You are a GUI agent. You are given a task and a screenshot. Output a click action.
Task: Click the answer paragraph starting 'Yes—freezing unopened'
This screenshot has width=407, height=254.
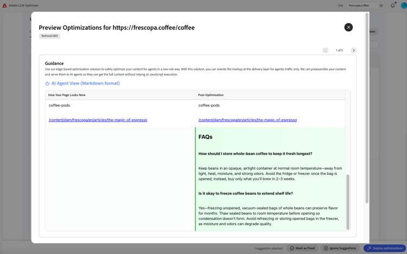pyautogui.click(x=269, y=216)
